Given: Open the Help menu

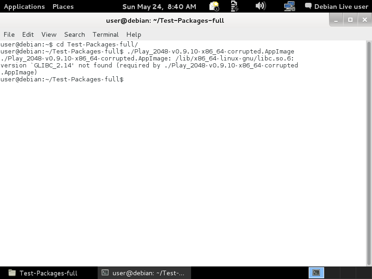Looking at the screenshot, I should pyautogui.click(x=133, y=34).
